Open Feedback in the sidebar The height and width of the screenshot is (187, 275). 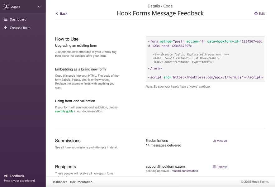point(17,176)
